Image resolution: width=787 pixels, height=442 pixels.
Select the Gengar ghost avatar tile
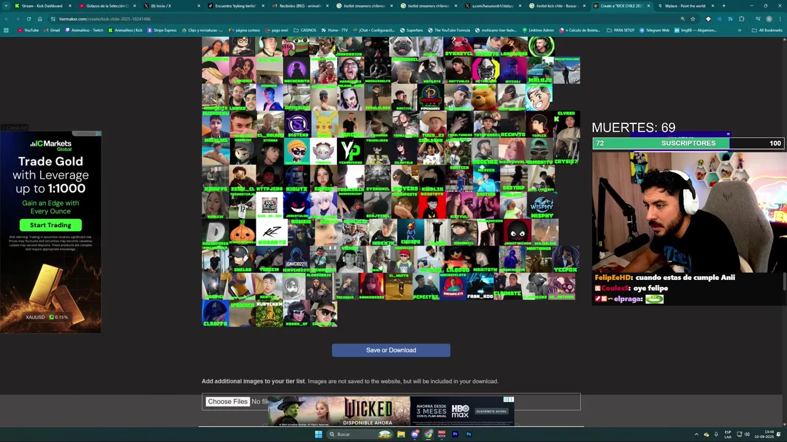pyautogui.click(x=296, y=206)
